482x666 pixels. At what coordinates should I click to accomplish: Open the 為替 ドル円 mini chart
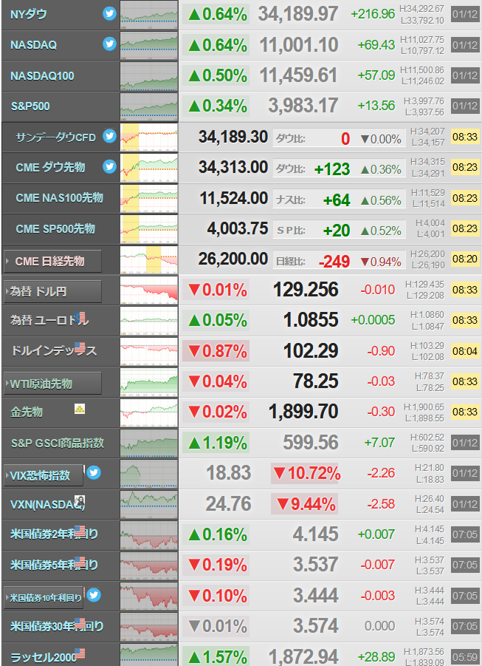click(x=149, y=290)
